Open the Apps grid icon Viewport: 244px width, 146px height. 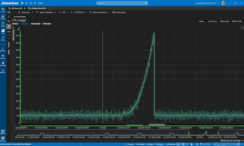click(x=3, y=31)
